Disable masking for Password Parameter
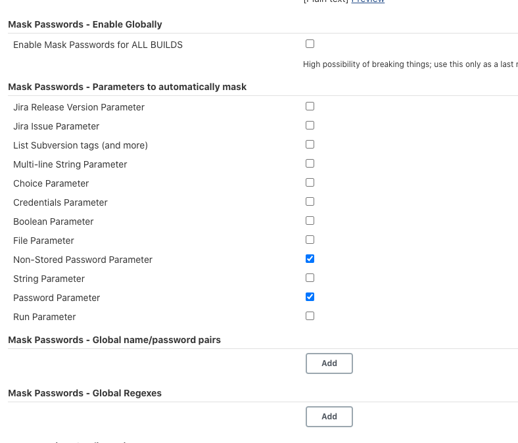The width and height of the screenshot is (518, 443). coord(310,297)
